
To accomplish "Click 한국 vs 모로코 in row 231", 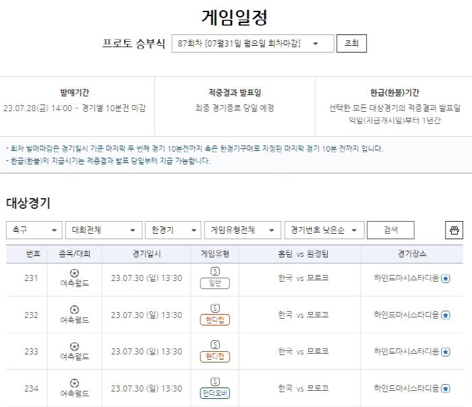I will tap(303, 278).
